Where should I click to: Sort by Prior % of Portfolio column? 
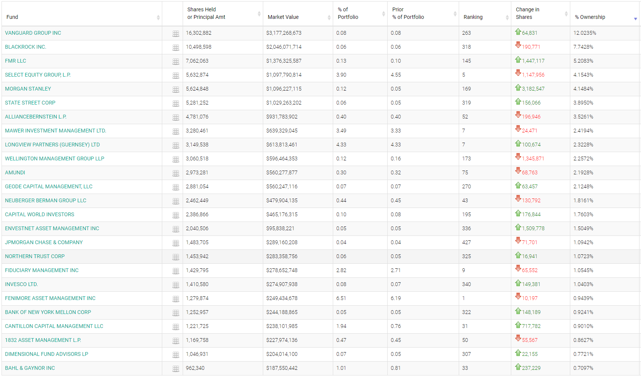(x=423, y=14)
